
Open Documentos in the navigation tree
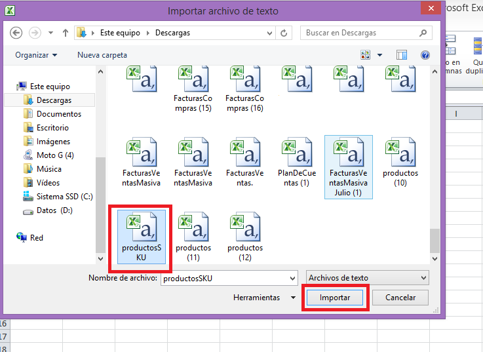[x=58, y=114]
